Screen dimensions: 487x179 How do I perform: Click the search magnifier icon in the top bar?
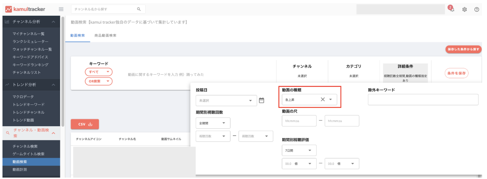tap(139, 9)
